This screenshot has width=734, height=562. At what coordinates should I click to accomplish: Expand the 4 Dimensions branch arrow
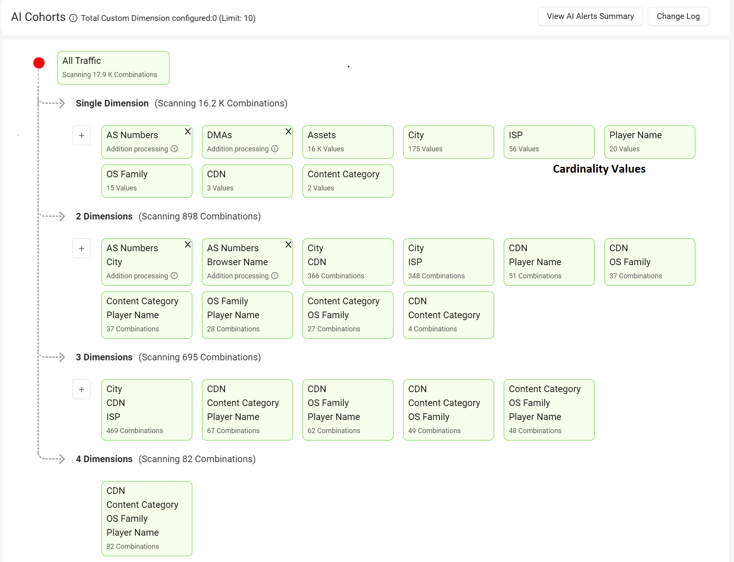61,459
